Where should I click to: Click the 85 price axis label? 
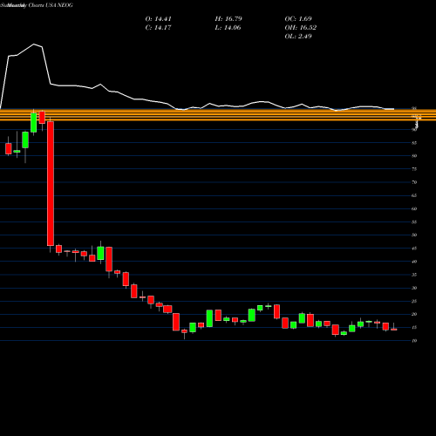pyautogui.click(x=414, y=143)
